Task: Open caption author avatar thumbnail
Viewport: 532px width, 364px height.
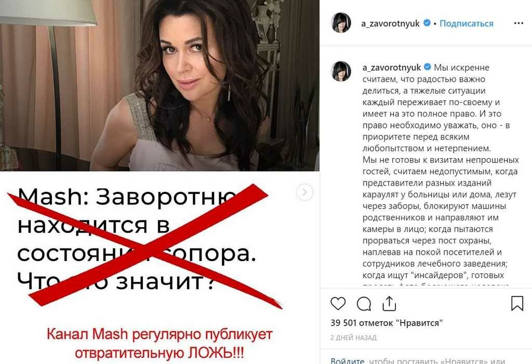Action: (341, 71)
